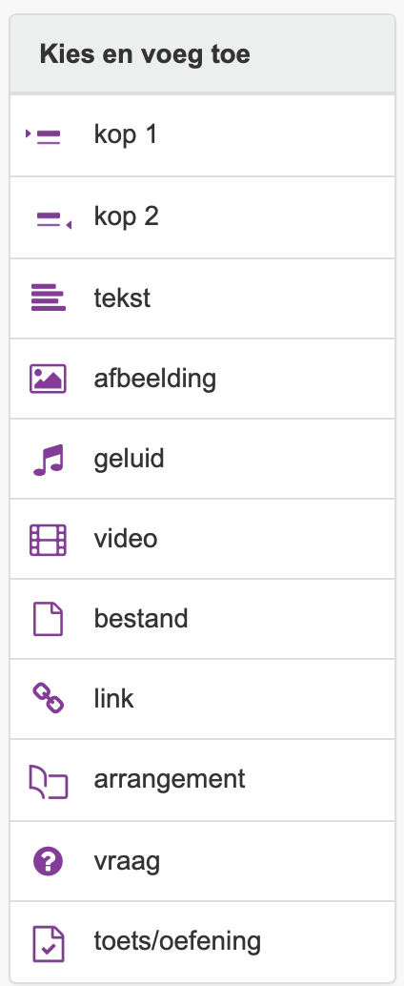Click the kop 2 subheading icon

click(53, 219)
